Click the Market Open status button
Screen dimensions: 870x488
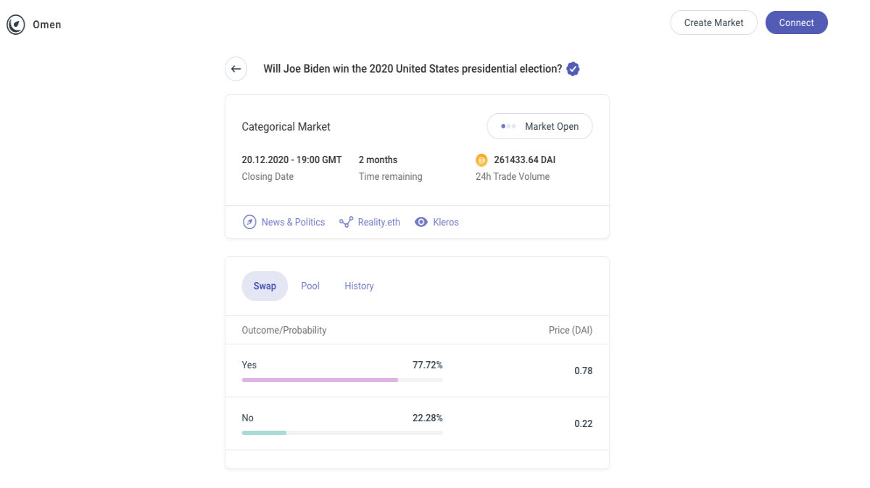(x=539, y=126)
